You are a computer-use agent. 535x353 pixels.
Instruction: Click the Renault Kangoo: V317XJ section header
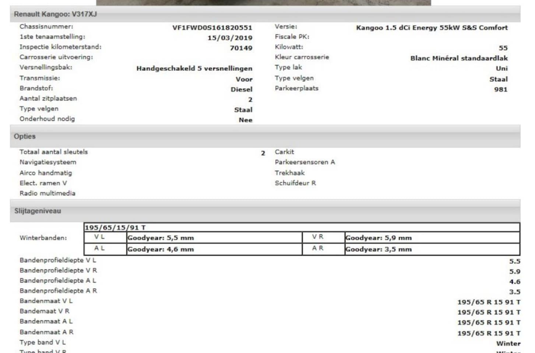click(55, 14)
